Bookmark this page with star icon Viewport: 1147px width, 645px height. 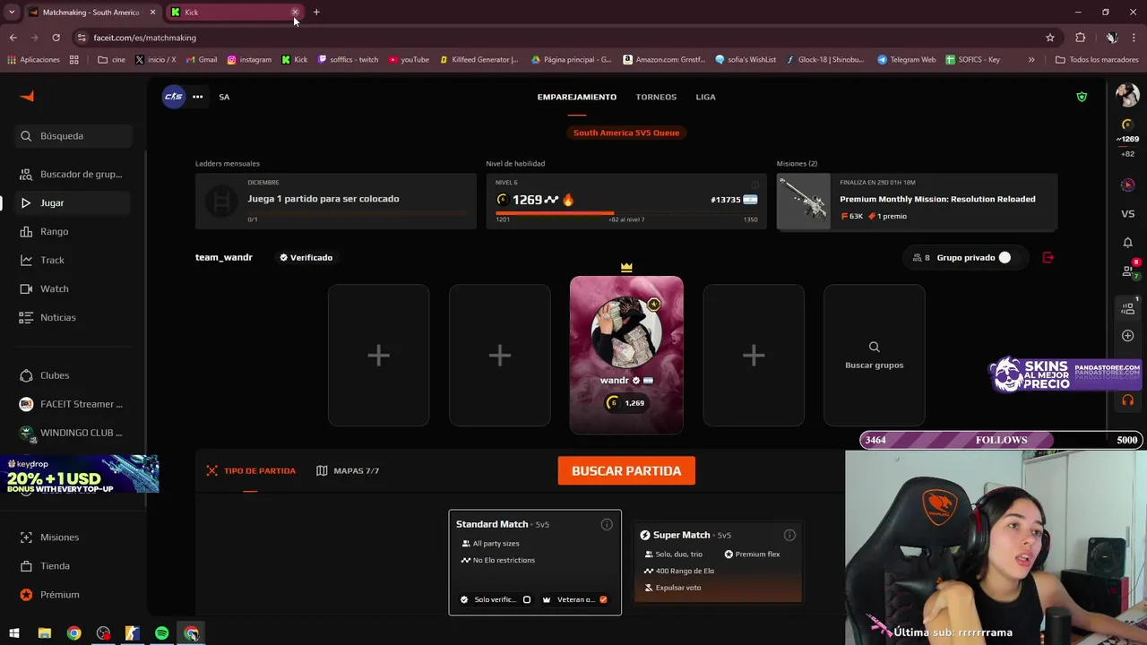click(1050, 38)
